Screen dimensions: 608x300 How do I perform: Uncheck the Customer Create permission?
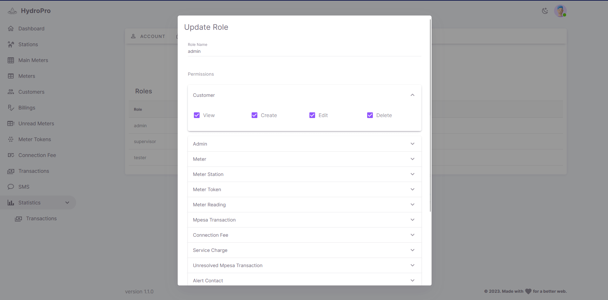(x=254, y=115)
